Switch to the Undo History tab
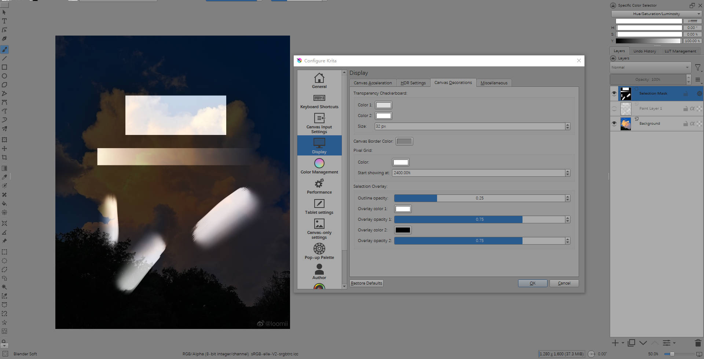This screenshot has width=704, height=359. click(x=644, y=51)
